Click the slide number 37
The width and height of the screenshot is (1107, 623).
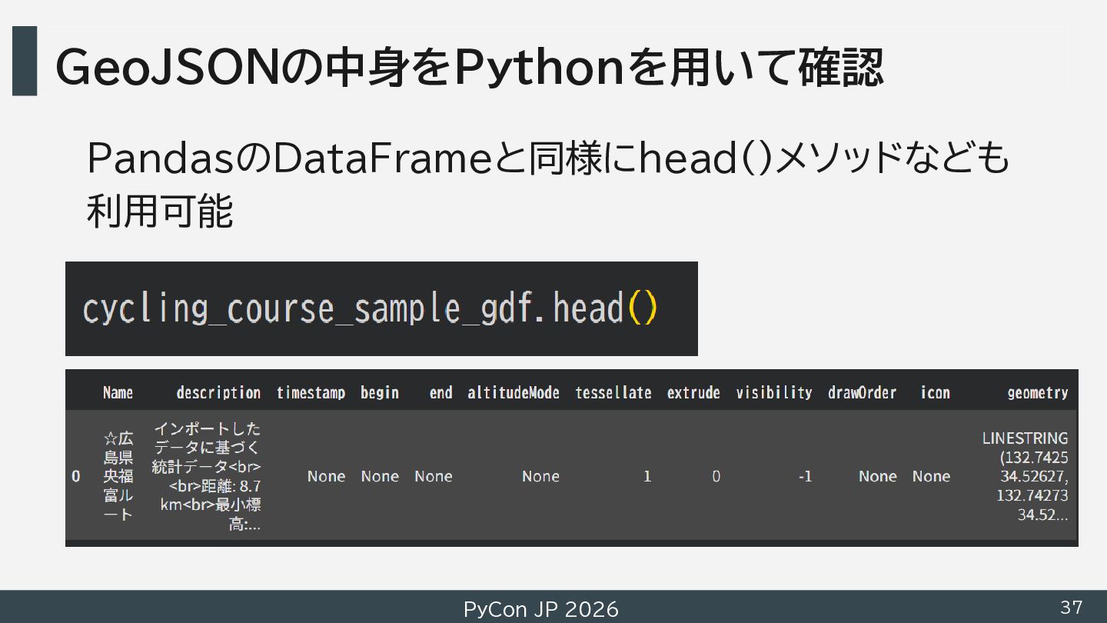pyautogui.click(x=1071, y=607)
